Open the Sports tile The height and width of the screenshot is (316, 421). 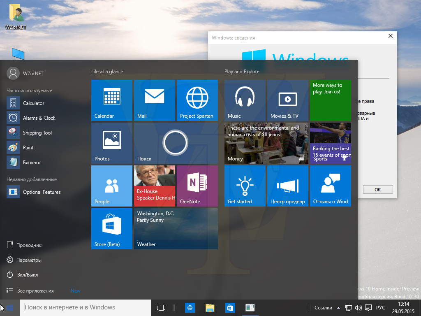[330, 143]
